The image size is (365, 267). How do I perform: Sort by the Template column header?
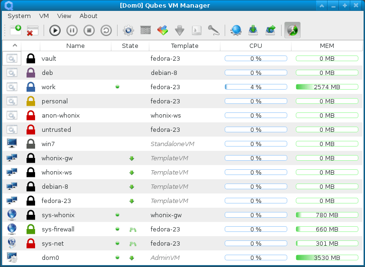click(x=184, y=46)
